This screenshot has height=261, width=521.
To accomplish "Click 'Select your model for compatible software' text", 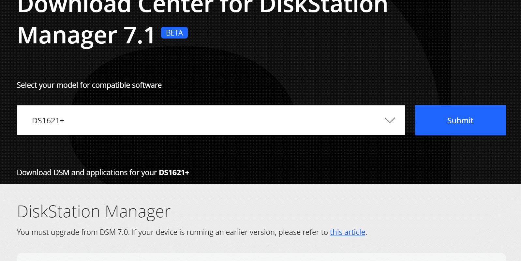I will [89, 85].
